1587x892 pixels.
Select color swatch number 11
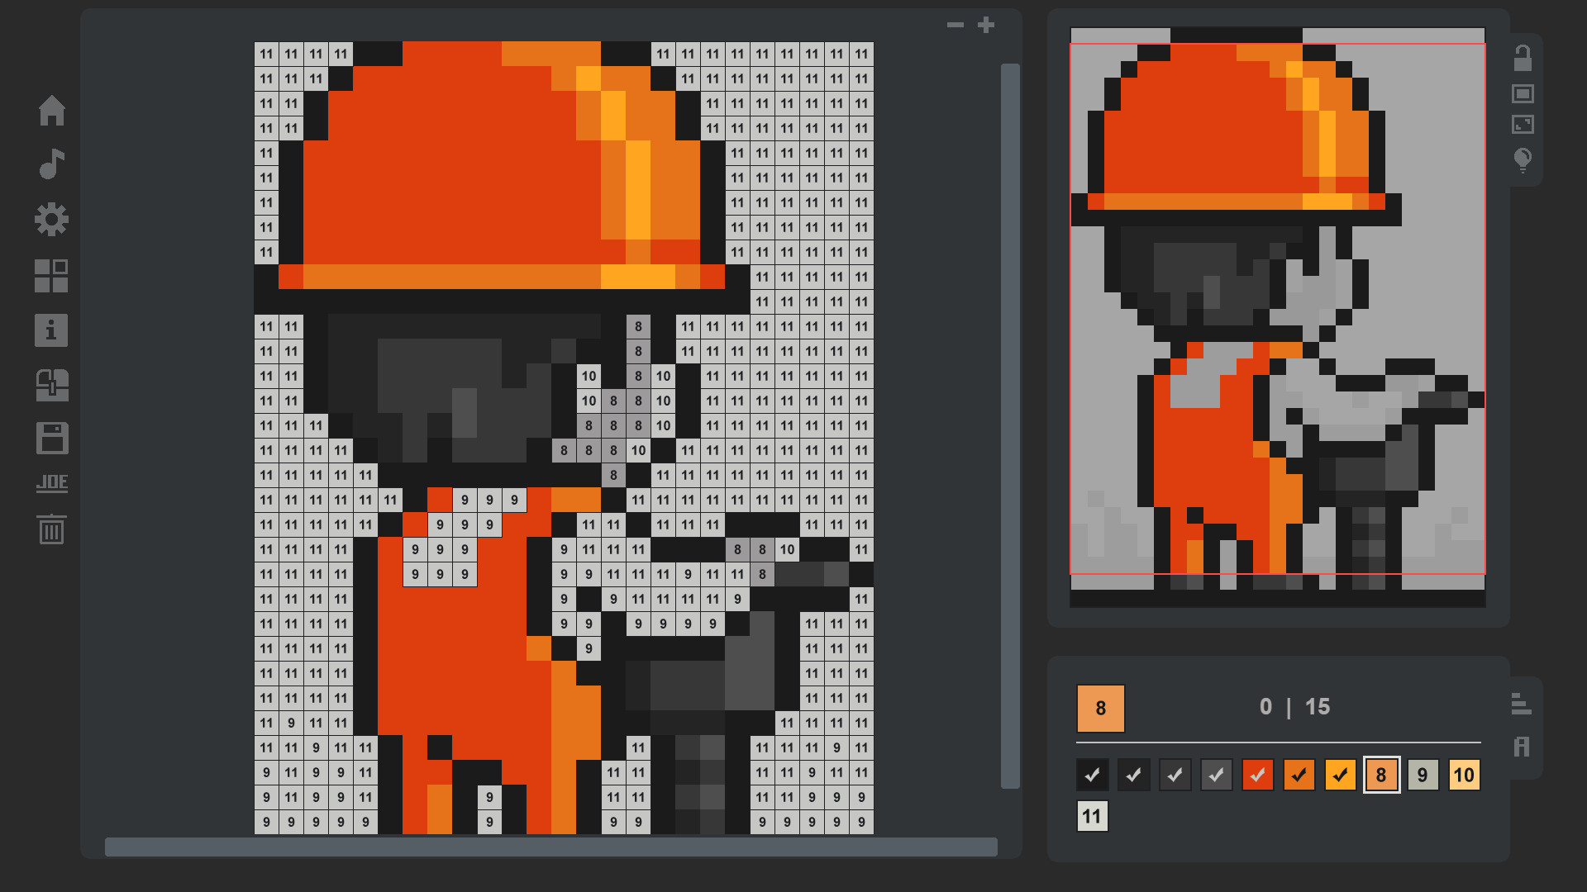click(1092, 816)
